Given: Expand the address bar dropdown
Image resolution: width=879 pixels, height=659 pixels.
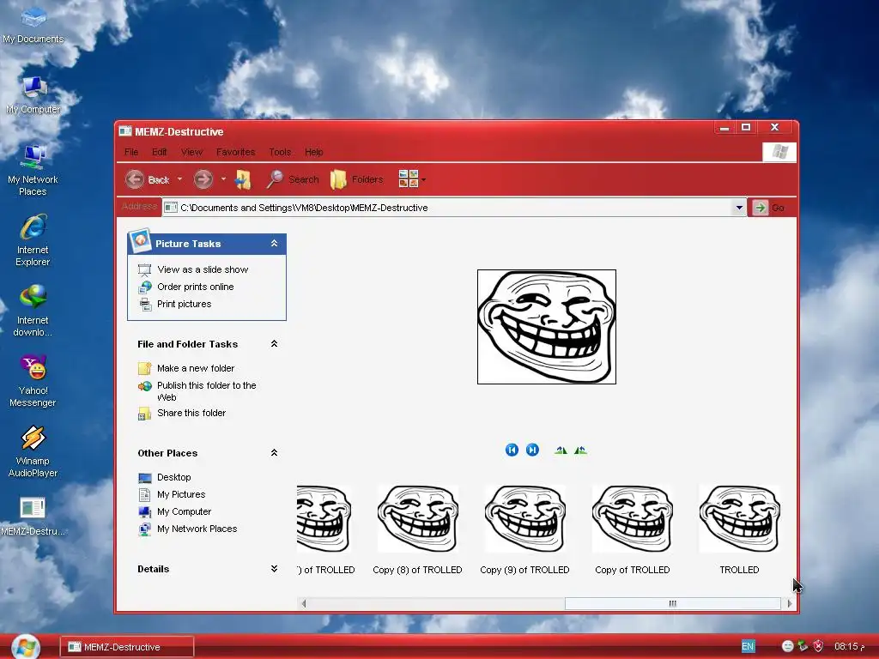Looking at the screenshot, I should click(739, 208).
